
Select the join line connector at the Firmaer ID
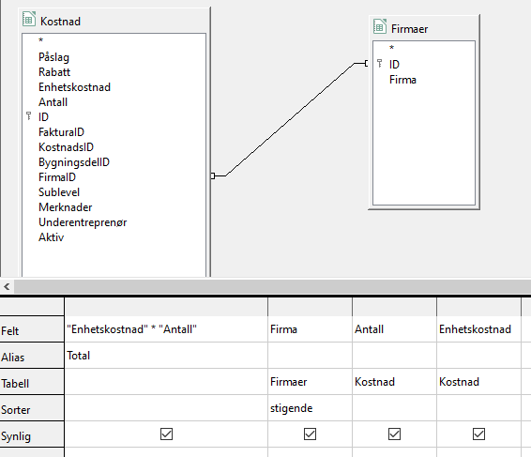click(x=367, y=64)
